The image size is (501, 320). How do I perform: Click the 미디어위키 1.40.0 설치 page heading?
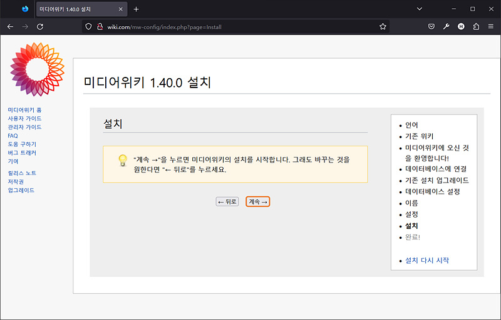point(147,82)
